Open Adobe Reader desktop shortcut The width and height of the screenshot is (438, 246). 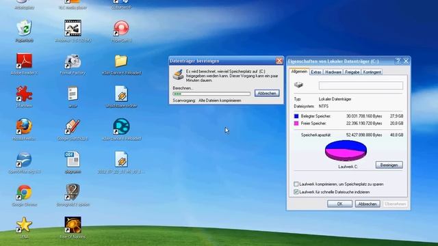24,61
